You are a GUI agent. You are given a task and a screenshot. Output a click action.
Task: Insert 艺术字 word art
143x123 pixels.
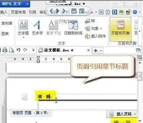pos(37,28)
